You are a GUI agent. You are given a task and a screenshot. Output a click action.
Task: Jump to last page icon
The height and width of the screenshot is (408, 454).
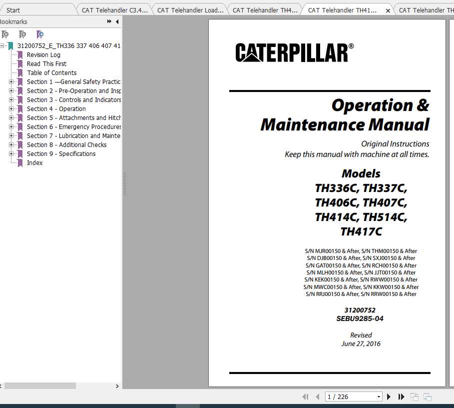point(401,396)
